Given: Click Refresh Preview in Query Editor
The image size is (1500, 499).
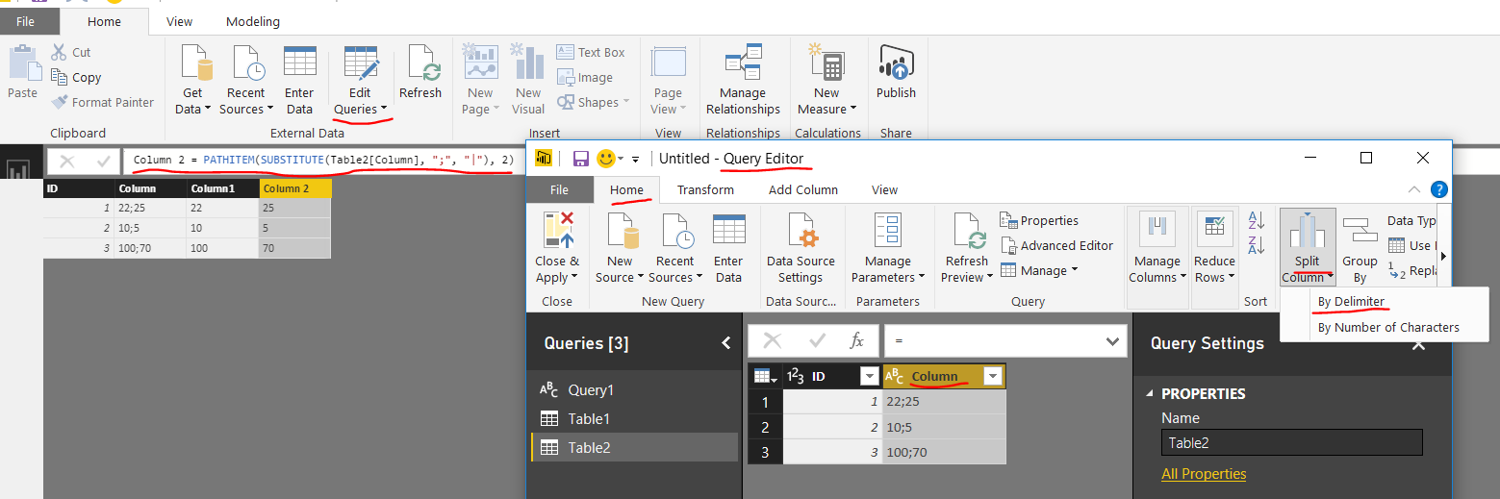Looking at the screenshot, I should (966, 248).
